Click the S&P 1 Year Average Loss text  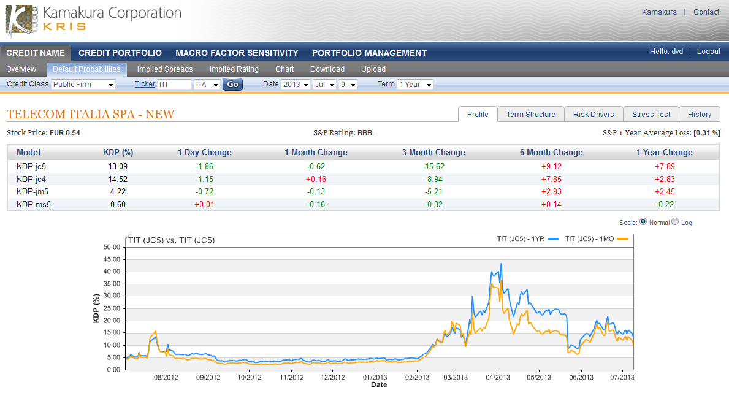tap(661, 133)
